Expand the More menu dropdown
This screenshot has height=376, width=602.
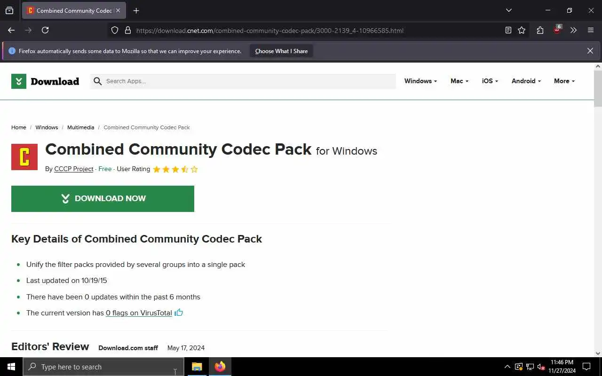click(564, 81)
